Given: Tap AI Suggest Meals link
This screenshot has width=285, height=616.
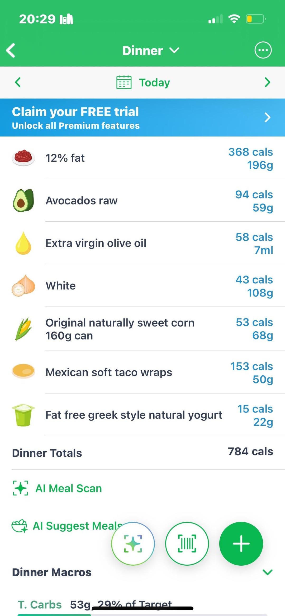Looking at the screenshot, I should (66, 526).
